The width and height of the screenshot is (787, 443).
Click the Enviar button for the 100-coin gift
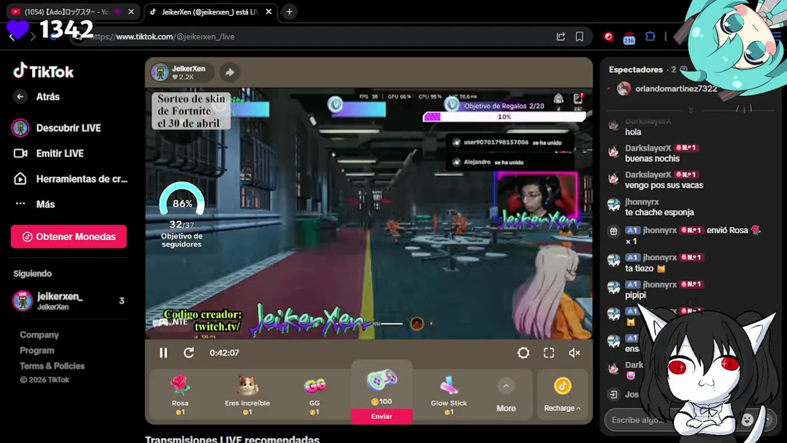pos(382,417)
